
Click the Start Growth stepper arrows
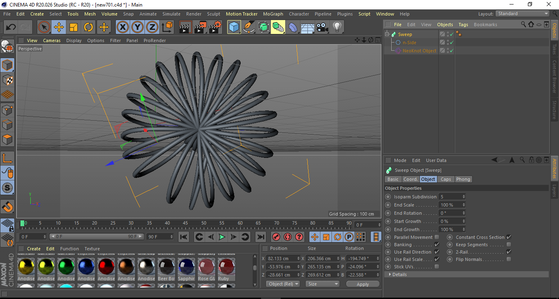point(464,221)
